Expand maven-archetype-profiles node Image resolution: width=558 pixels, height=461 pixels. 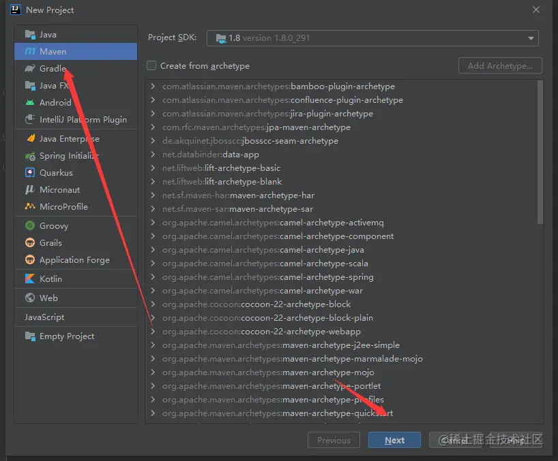[x=153, y=400]
